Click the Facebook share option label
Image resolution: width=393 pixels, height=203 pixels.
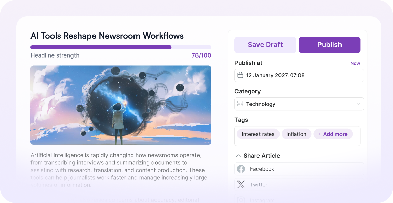coord(262,169)
